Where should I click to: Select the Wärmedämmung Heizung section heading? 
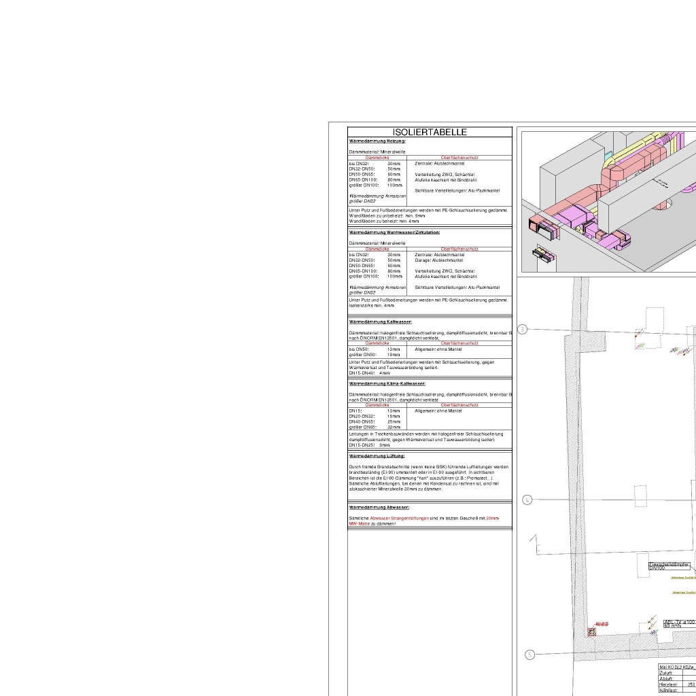point(377,141)
